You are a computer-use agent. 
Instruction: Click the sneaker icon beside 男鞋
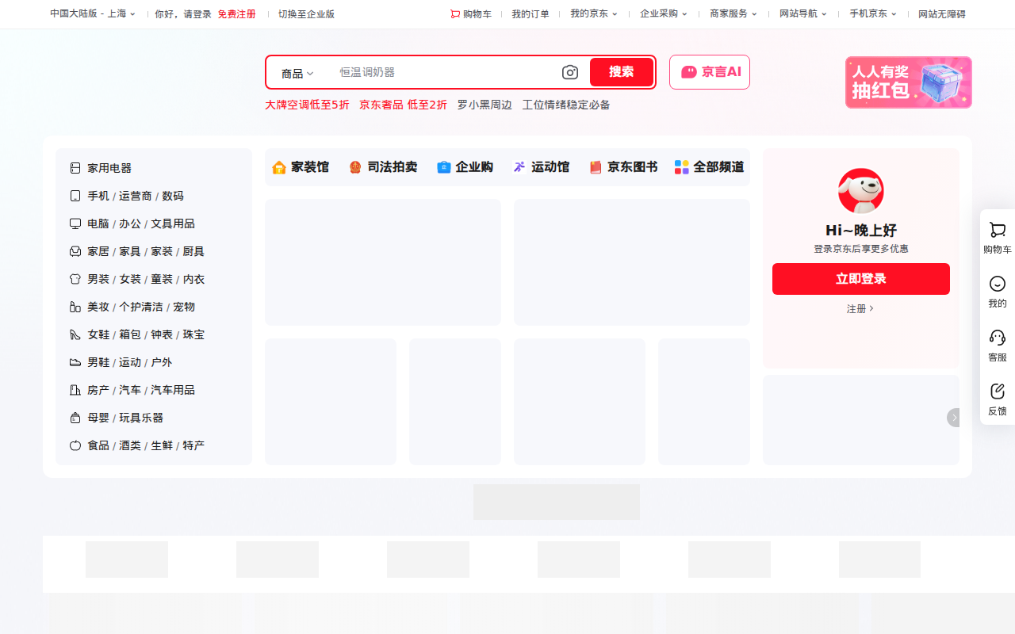click(x=75, y=362)
